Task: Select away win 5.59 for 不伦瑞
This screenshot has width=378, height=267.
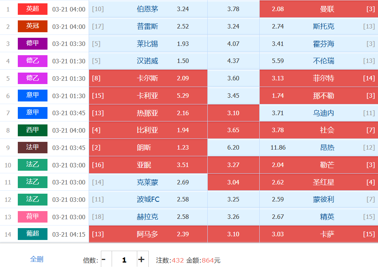Action: point(318,61)
